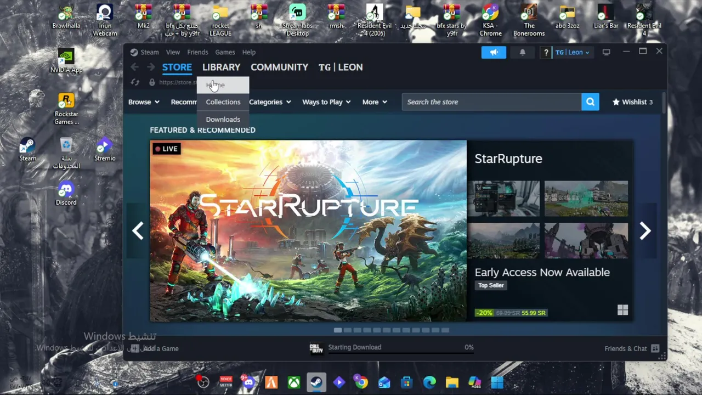Open the TG | Leon account dropdown
702x395 pixels.
(x=572, y=52)
